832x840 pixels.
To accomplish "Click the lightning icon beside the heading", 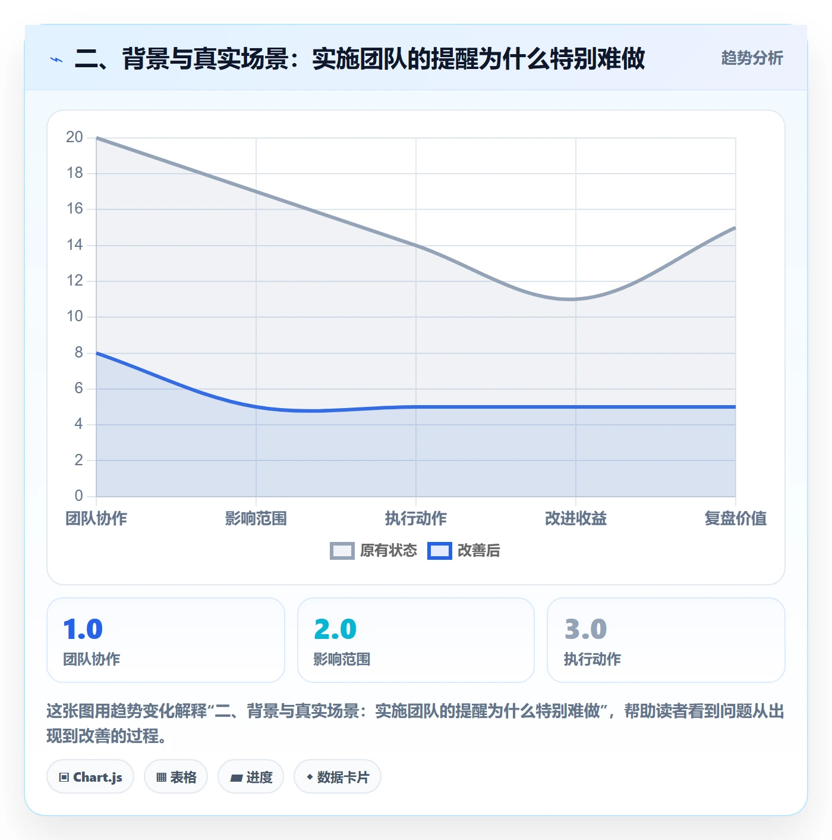I will click(56, 59).
